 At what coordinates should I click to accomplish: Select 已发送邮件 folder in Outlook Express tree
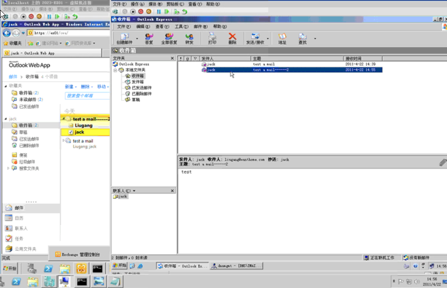[x=141, y=88]
